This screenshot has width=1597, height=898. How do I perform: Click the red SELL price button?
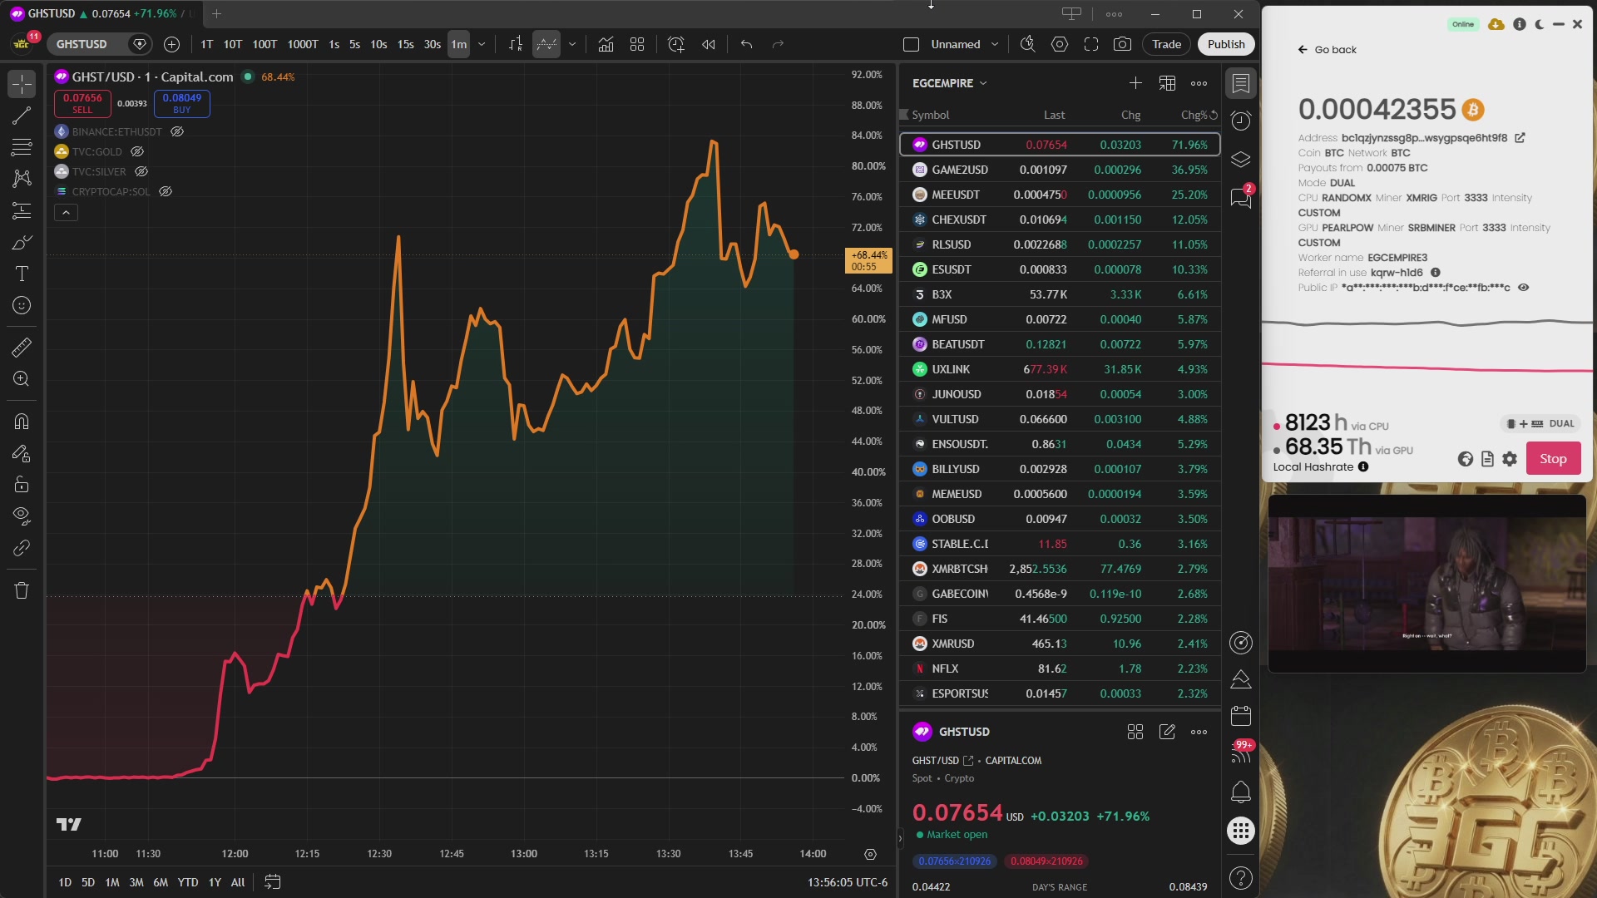(x=82, y=103)
